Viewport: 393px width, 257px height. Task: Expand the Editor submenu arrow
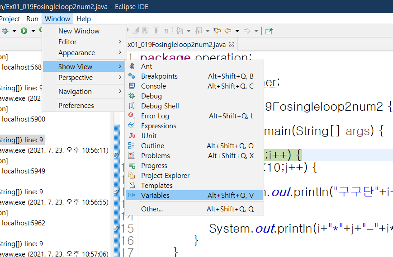tap(120, 42)
